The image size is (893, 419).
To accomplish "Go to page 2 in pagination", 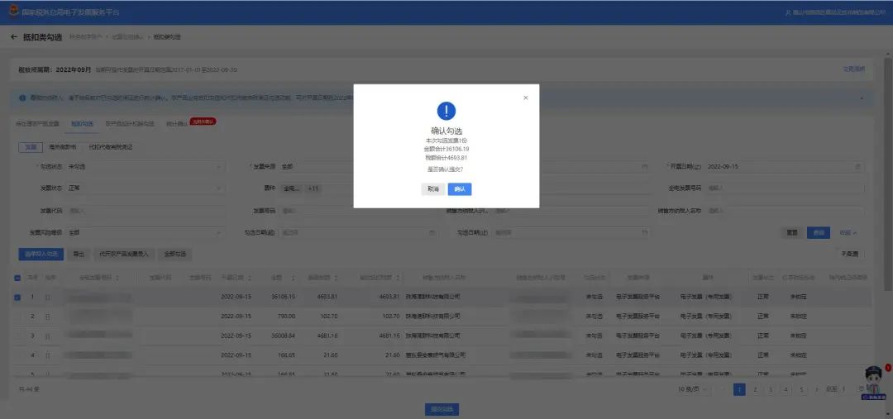I will pos(755,388).
